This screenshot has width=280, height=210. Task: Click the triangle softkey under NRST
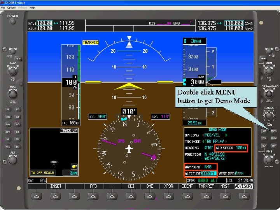tap(225, 196)
